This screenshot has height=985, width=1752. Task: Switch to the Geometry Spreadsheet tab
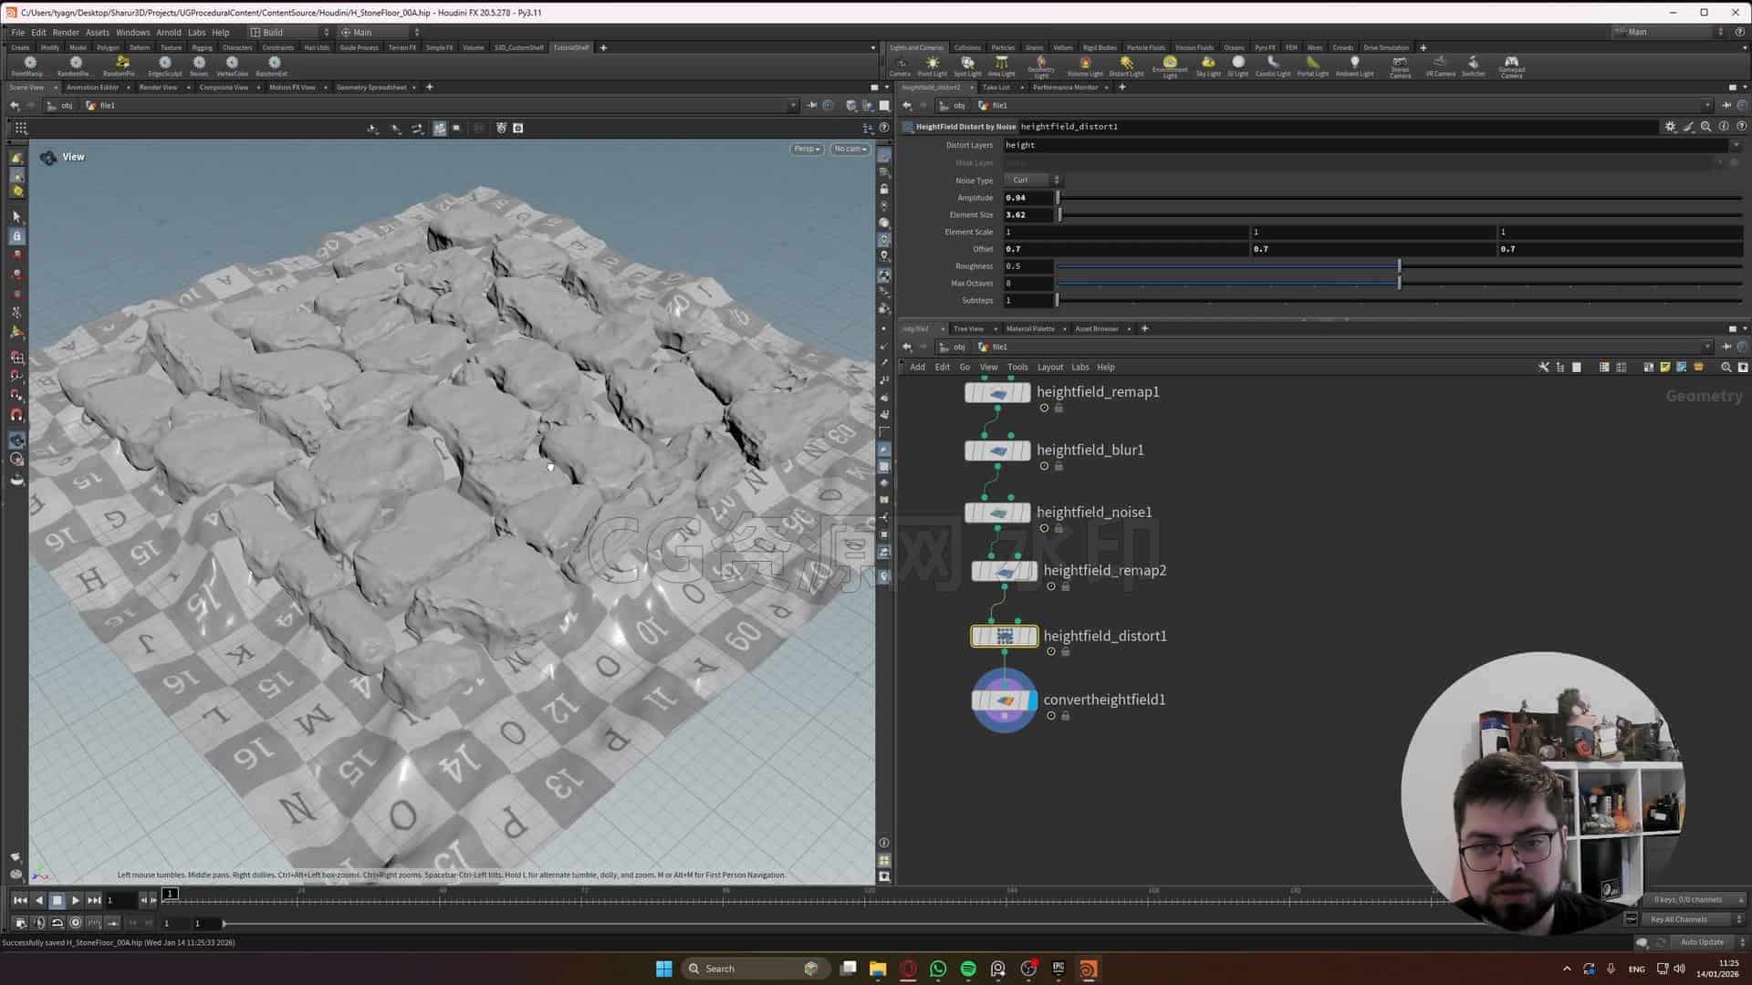coord(370,88)
